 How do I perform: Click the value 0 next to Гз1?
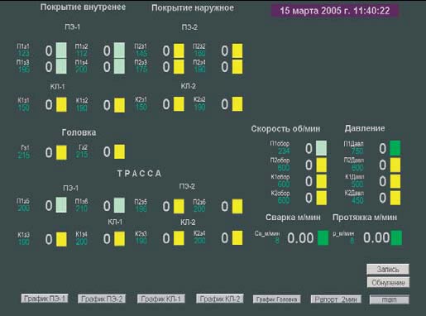[49, 152]
